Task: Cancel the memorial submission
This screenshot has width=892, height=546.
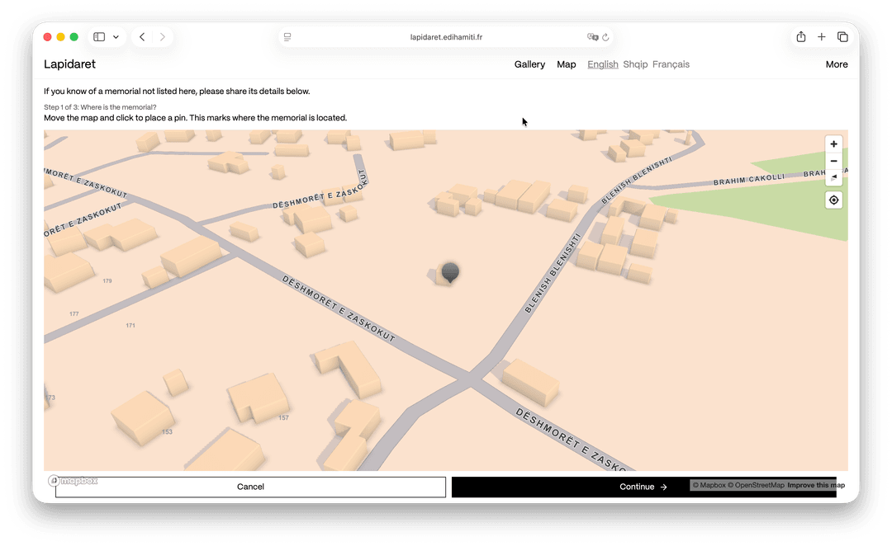Action: pos(250,487)
